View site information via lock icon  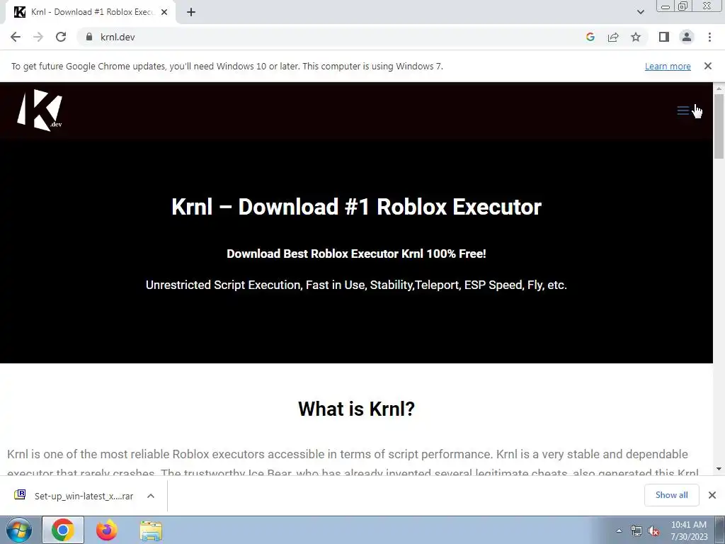pyautogui.click(x=89, y=37)
